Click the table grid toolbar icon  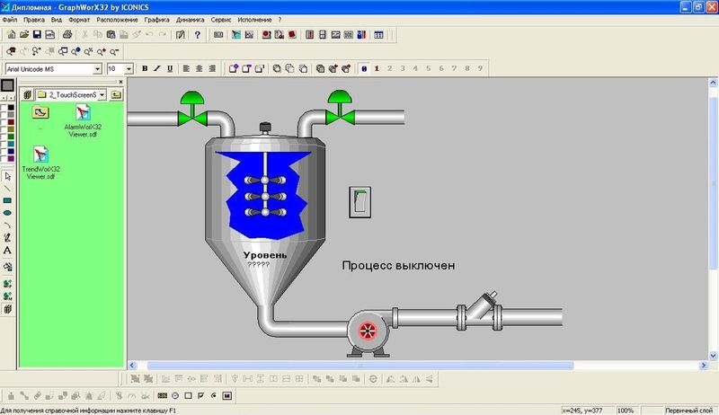(378, 34)
